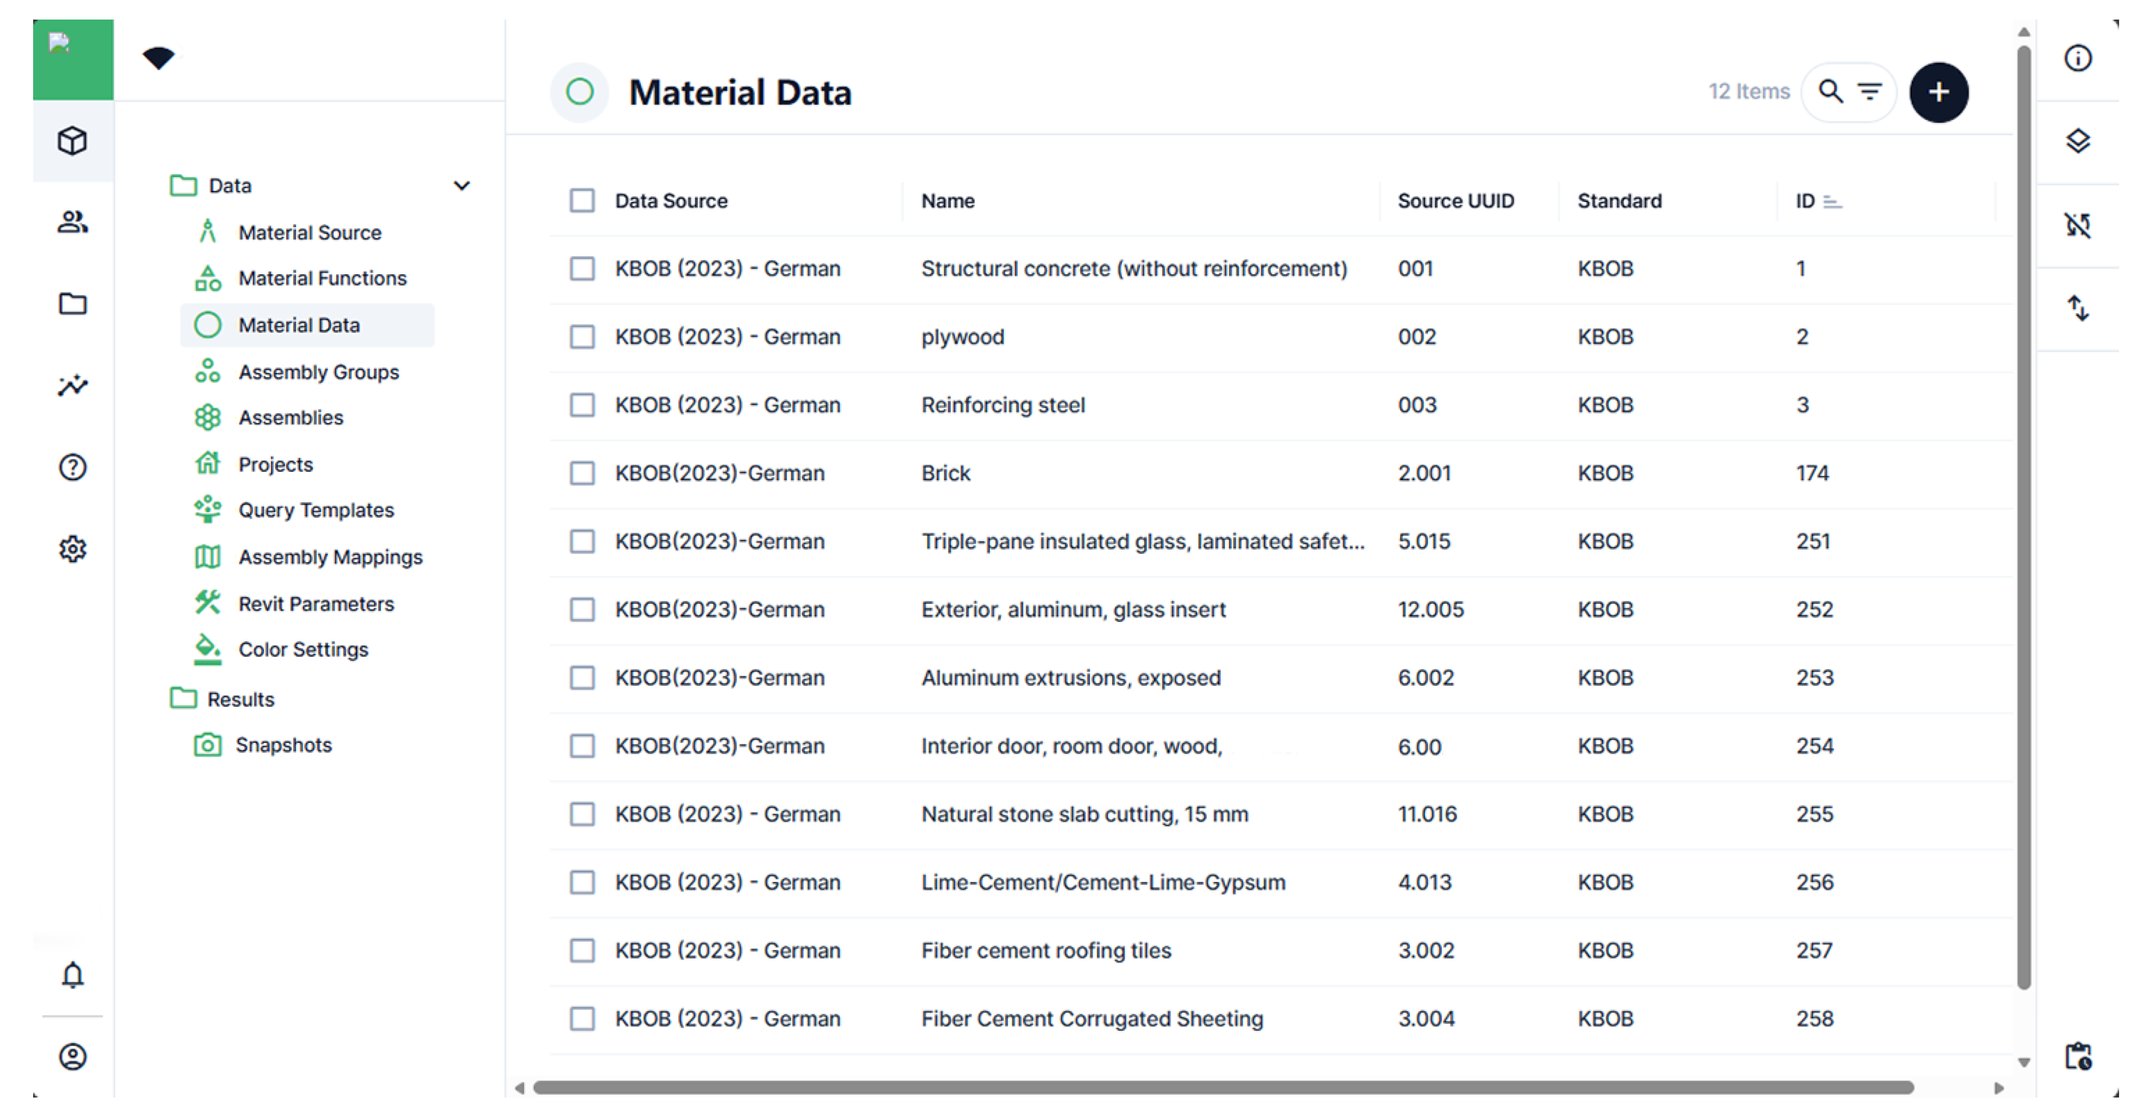Open Assembly Groups in the sidebar
This screenshot has height=1116, width=2143.
pyautogui.click(x=318, y=371)
